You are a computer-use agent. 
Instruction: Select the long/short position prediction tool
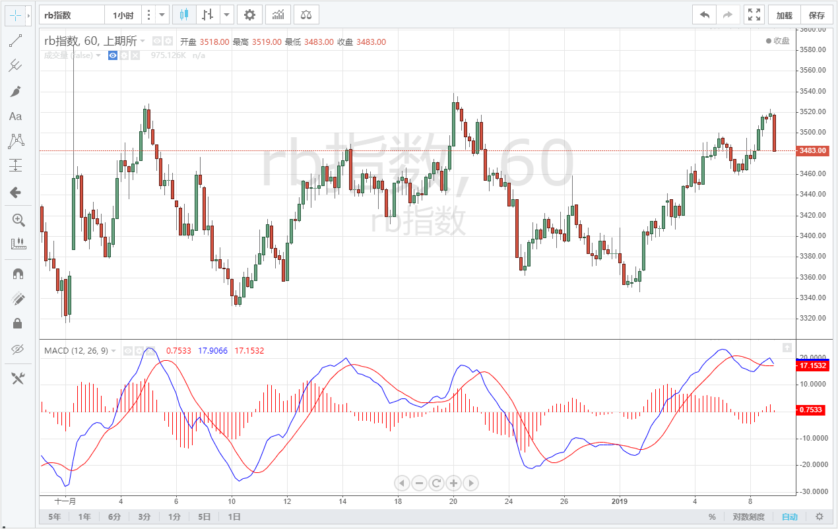(x=16, y=166)
